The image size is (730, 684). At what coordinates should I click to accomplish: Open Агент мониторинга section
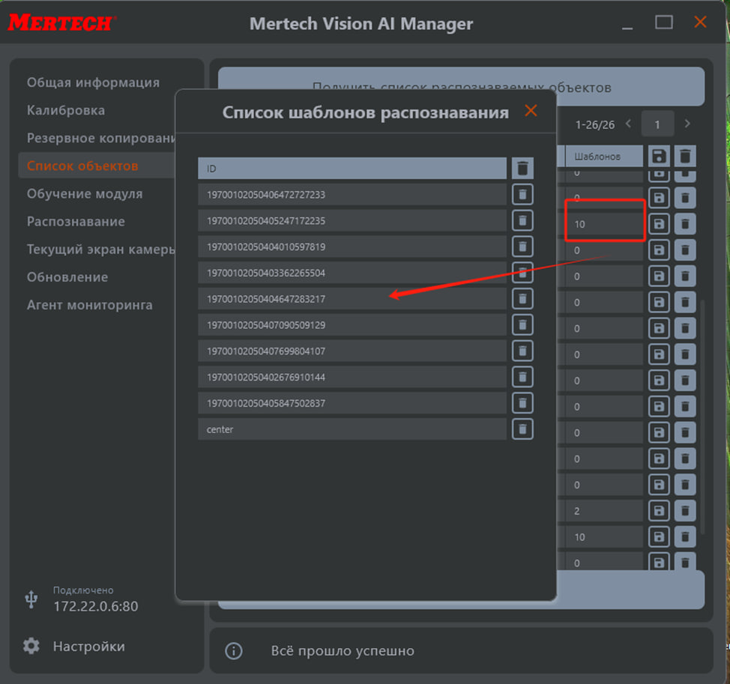tap(90, 305)
